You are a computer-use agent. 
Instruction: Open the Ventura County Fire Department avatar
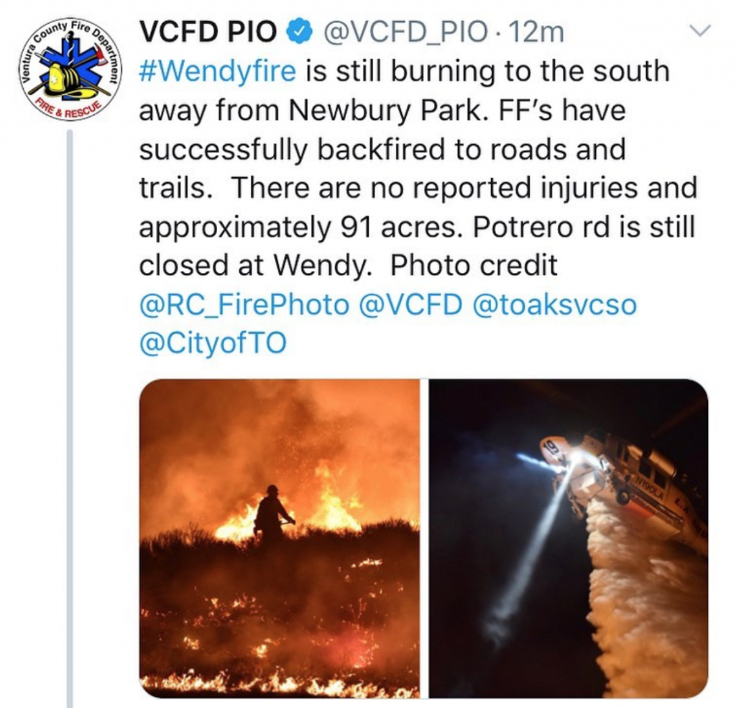70,70
